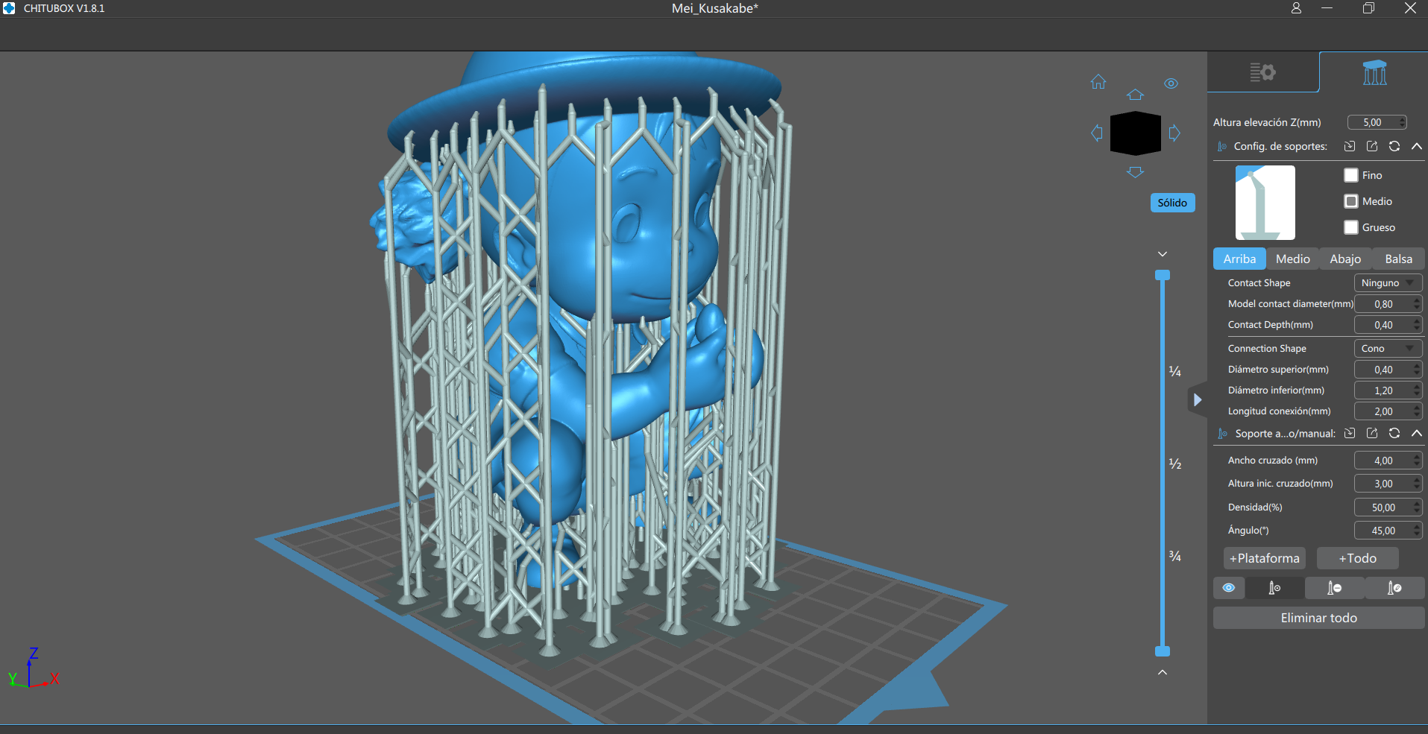Toggle the Medio support checkbox
1428x734 pixels.
1351,201
